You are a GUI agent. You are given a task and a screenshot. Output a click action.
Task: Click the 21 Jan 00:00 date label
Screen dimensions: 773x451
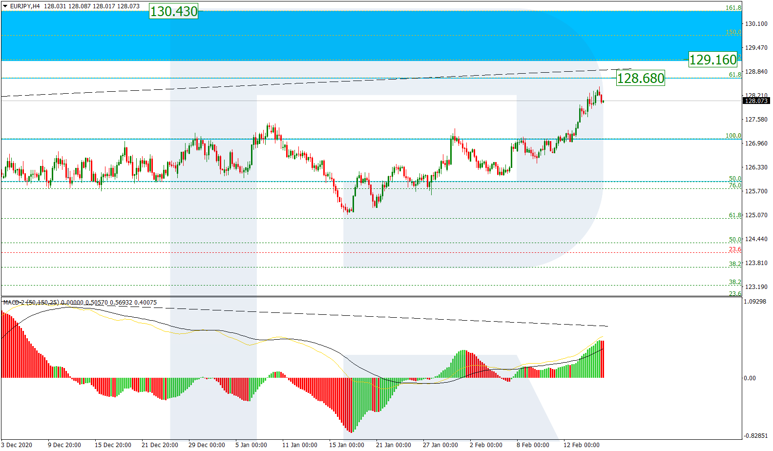(393, 445)
